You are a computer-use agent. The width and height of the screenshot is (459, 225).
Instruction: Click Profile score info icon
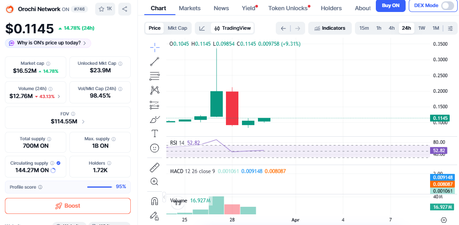(x=40, y=187)
